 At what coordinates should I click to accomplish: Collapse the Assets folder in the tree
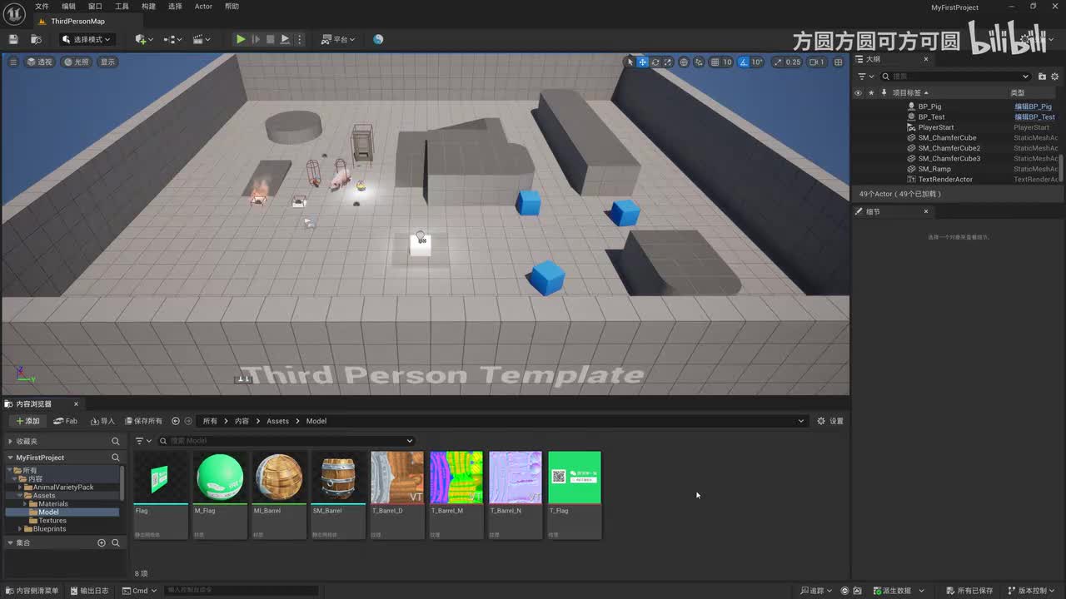(x=20, y=496)
